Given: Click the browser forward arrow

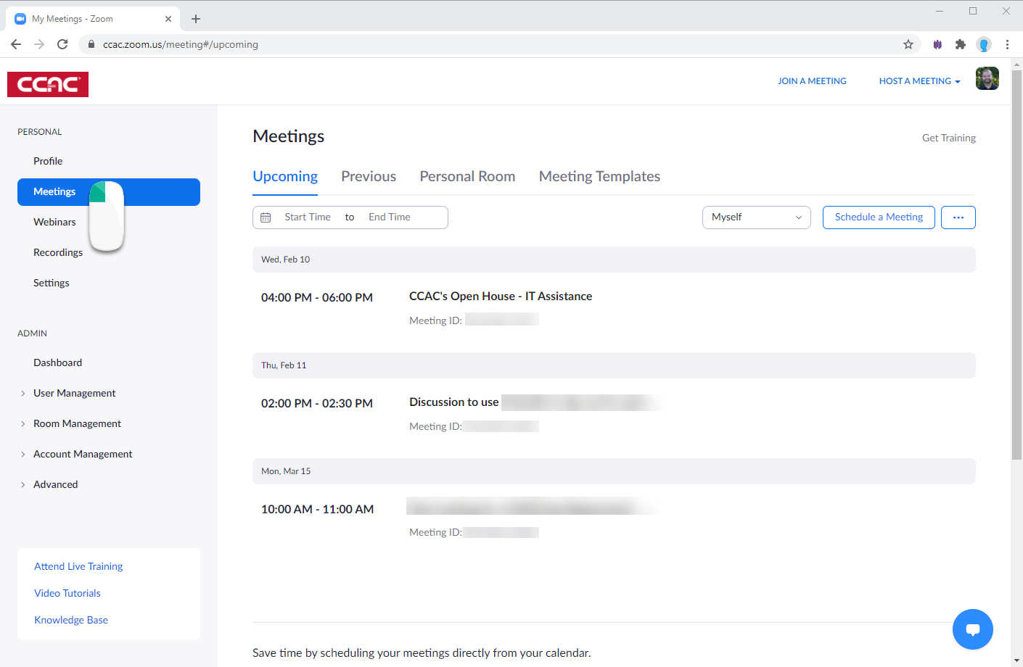Looking at the screenshot, I should pos(39,44).
